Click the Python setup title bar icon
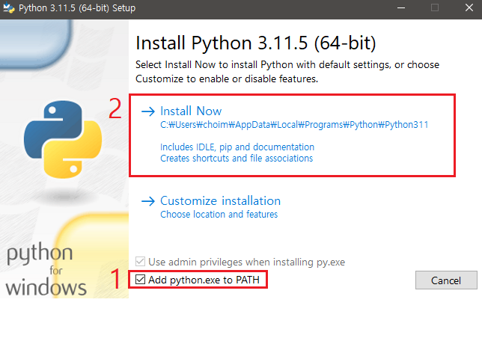This screenshot has width=482, height=344. tap(9, 7)
